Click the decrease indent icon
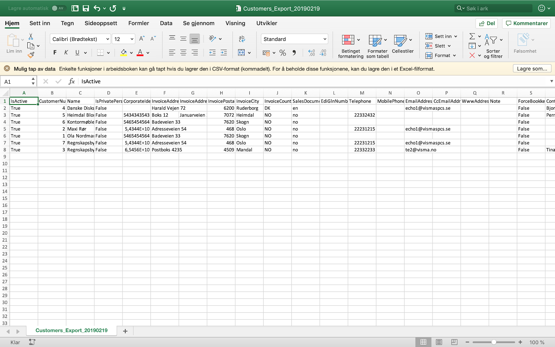Image resolution: width=555 pixels, height=347 pixels. [x=212, y=52]
